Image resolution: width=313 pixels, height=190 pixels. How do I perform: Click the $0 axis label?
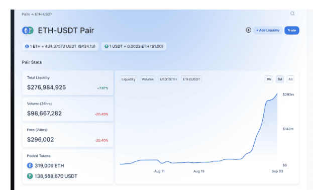pyautogui.click(x=285, y=165)
